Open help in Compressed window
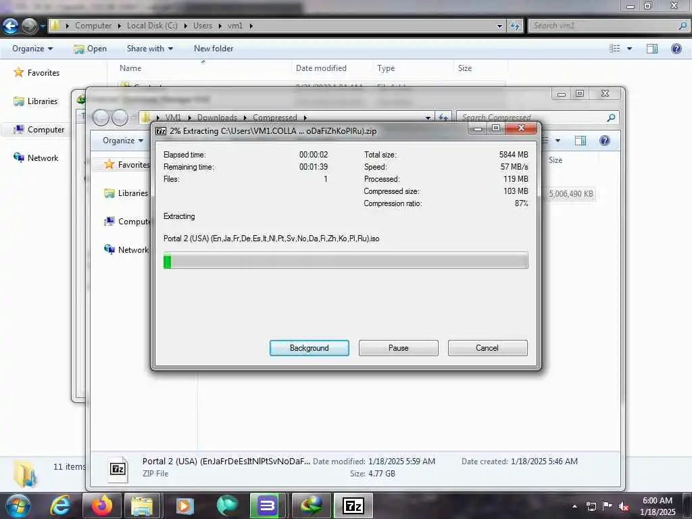The image size is (692, 519). point(605,141)
